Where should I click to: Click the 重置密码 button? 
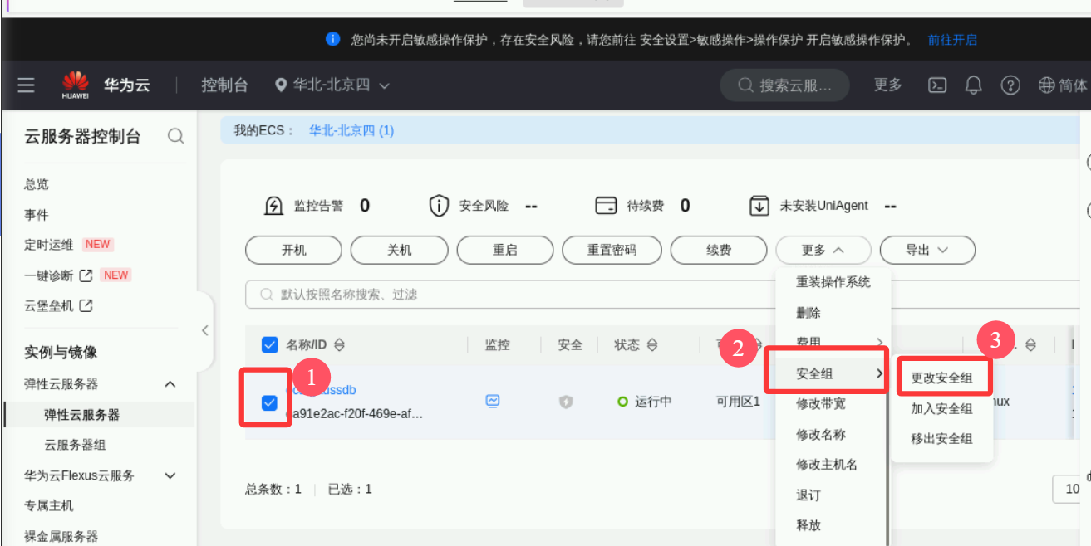[x=612, y=250]
